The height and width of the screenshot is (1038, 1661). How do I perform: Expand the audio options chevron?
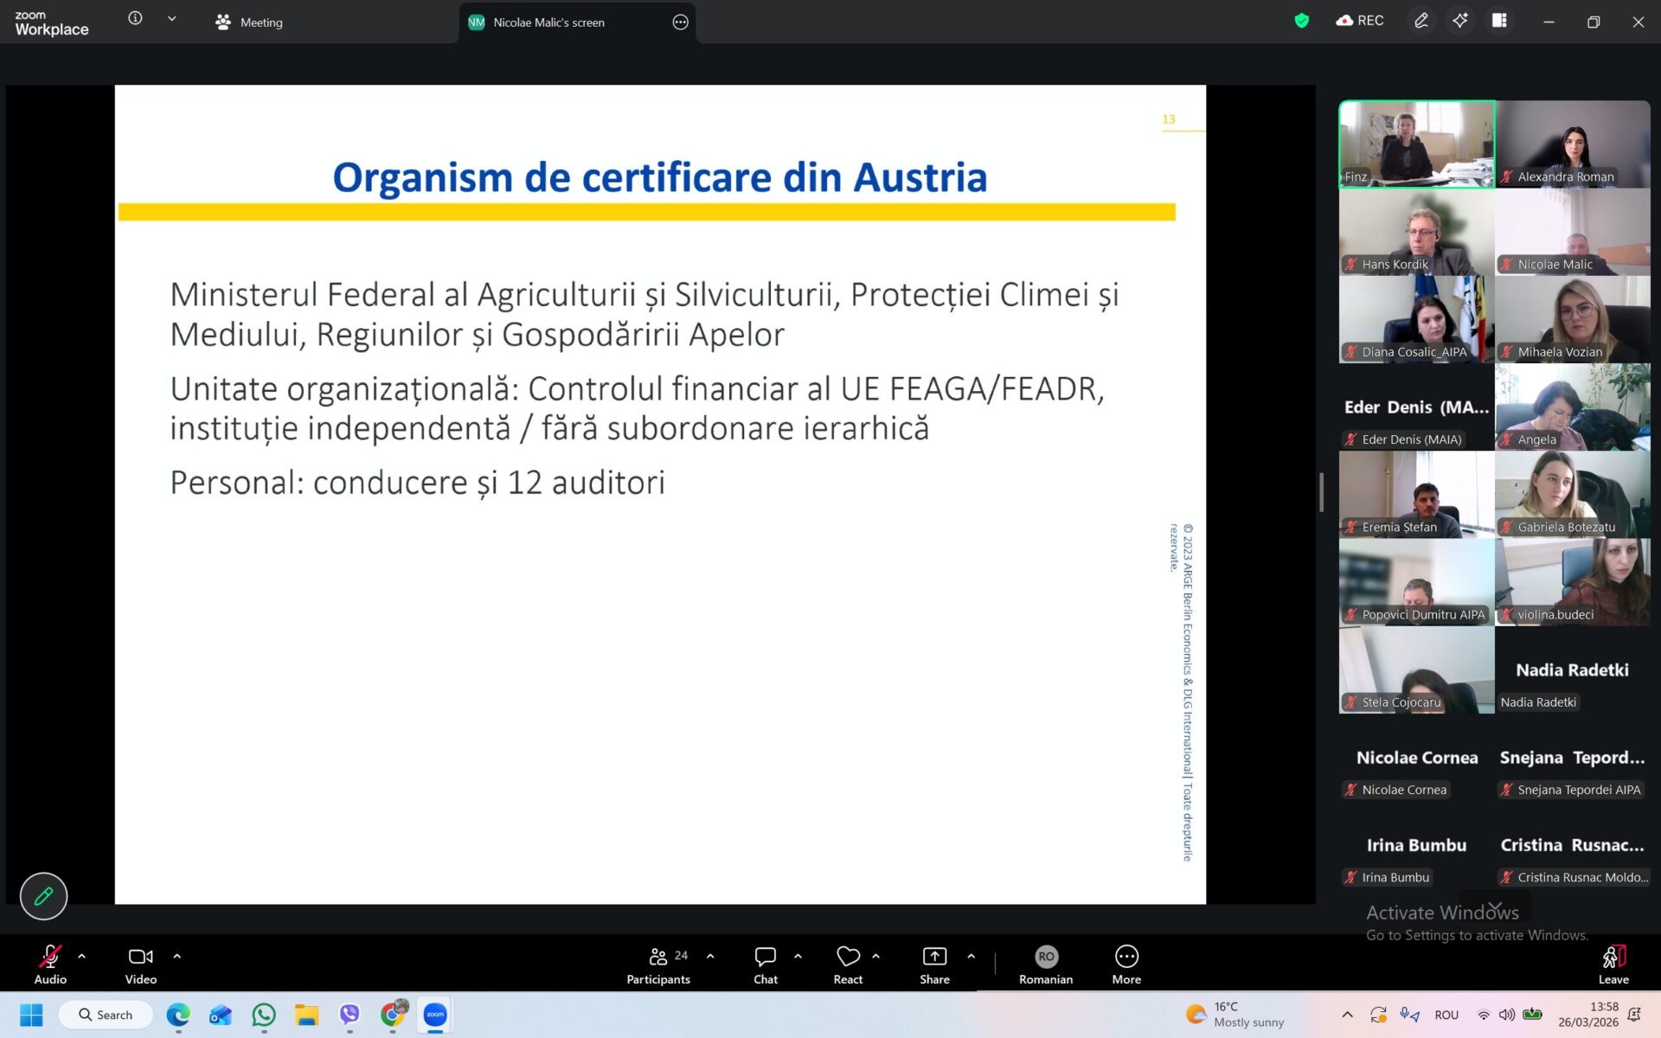tap(82, 956)
